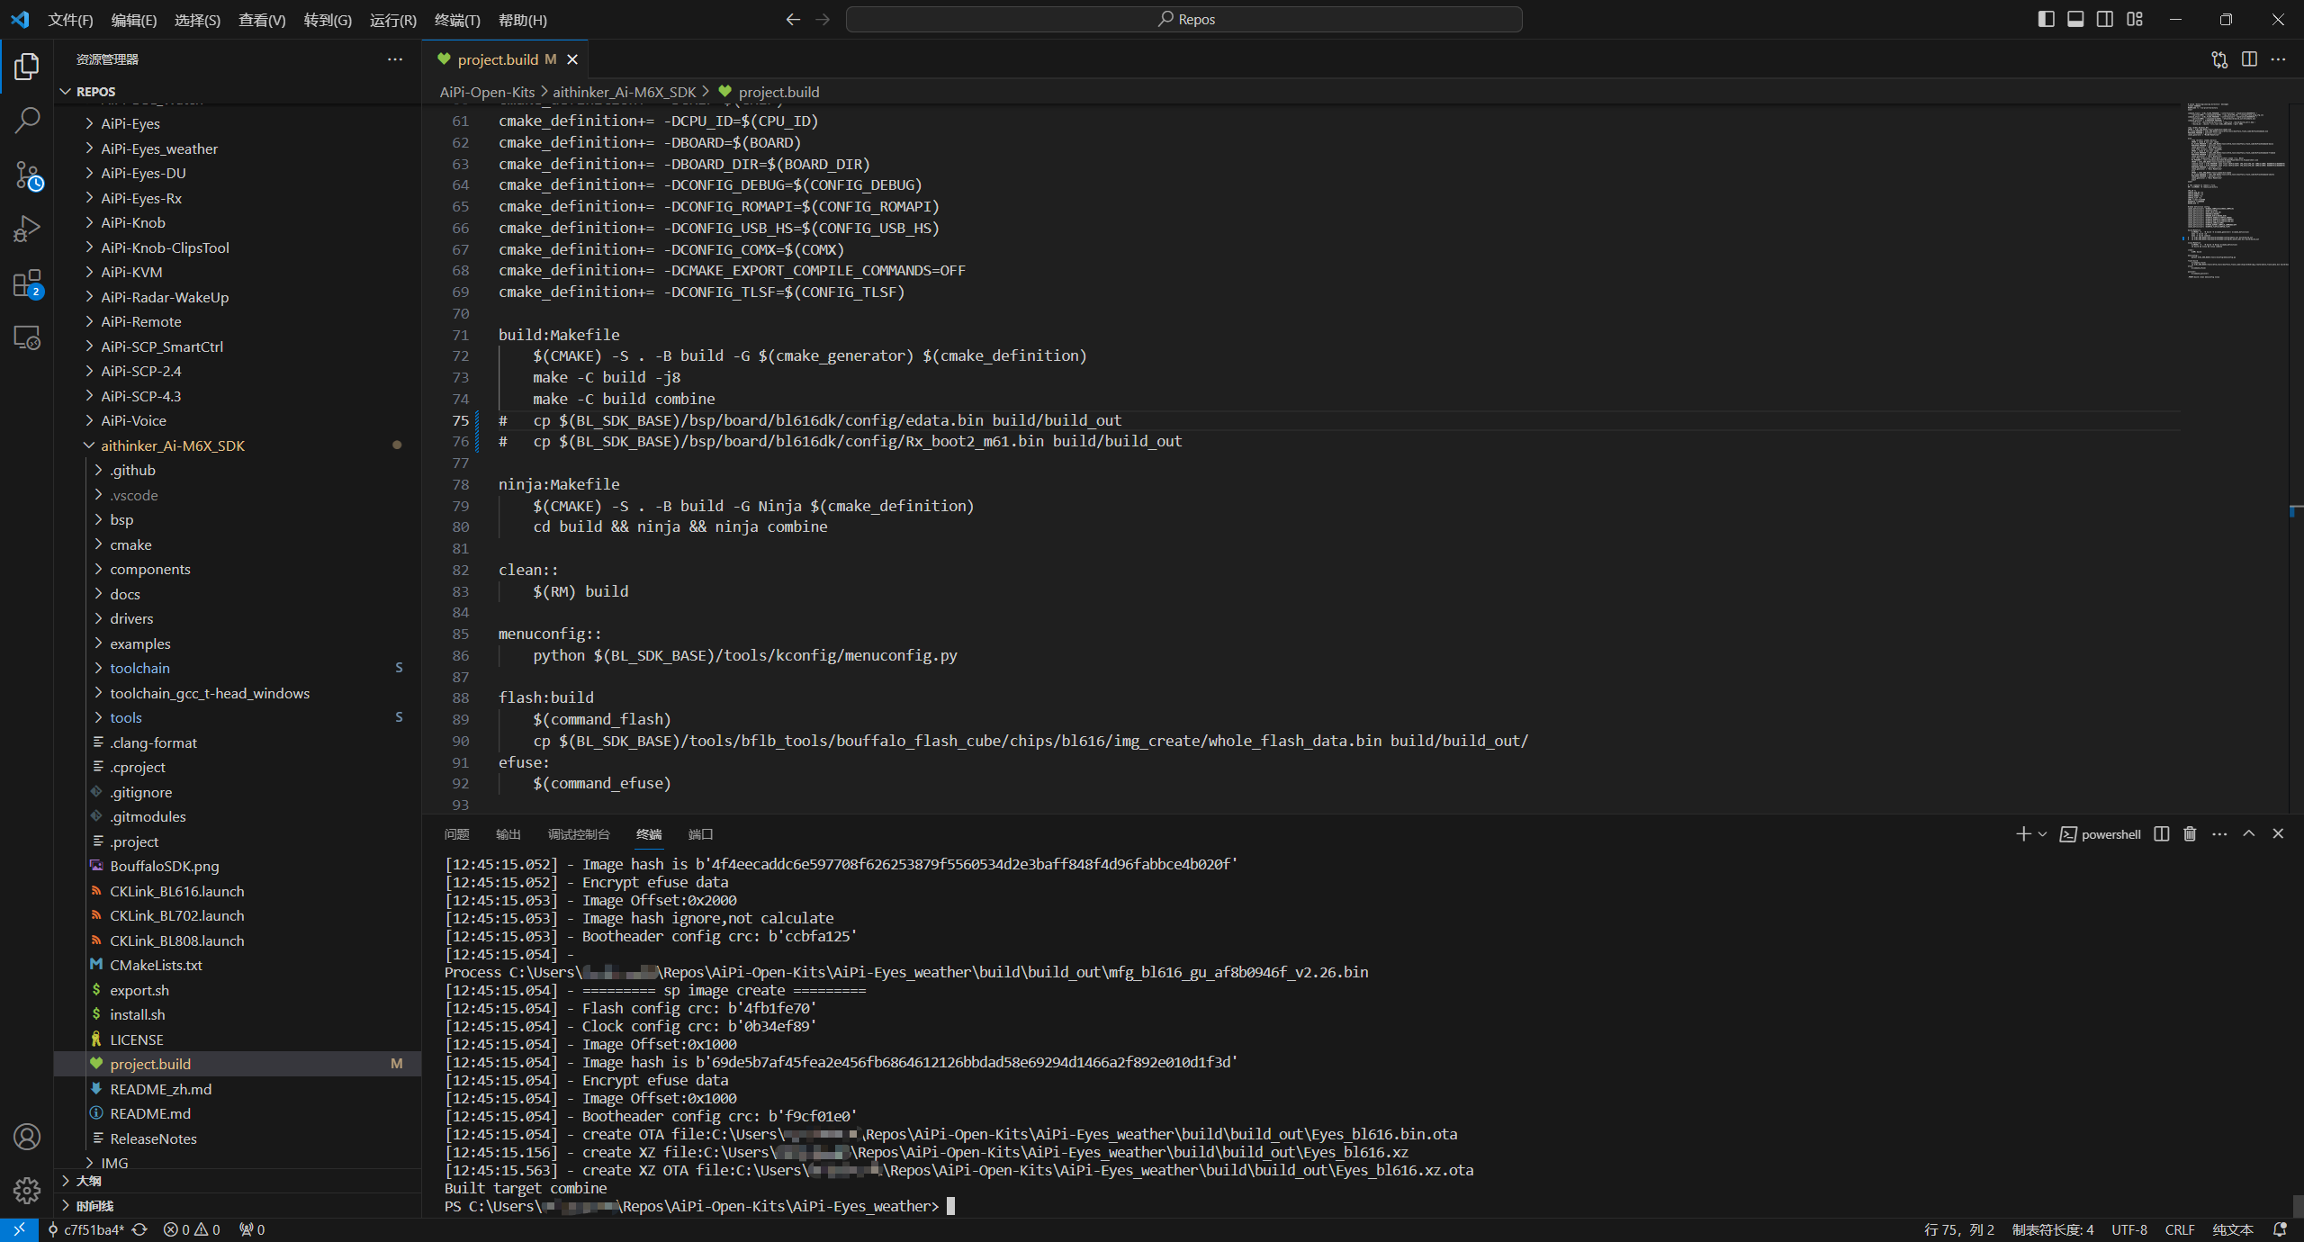The height and width of the screenshot is (1242, 2304).
Task: Open the Explorer view in activity bar
Action: tap(27, 66)
